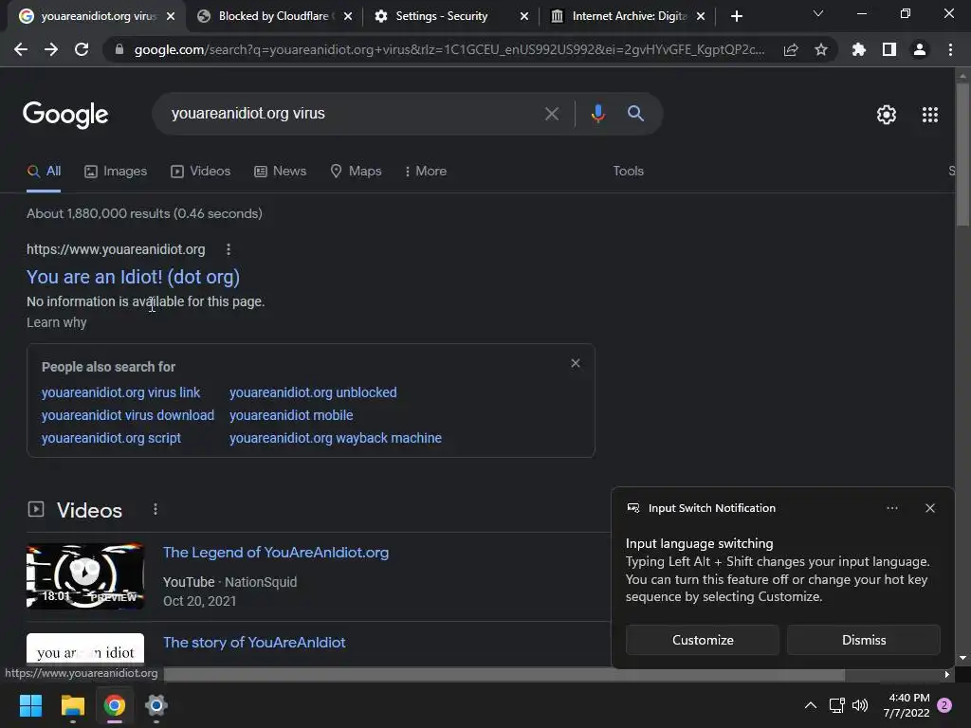Open more options in Input Switch notification

[x=891, y=508]
